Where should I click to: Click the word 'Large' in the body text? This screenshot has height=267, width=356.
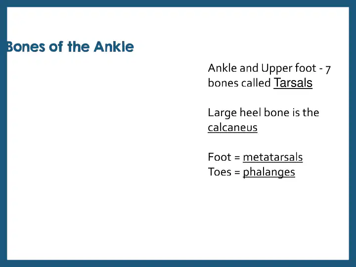[x=222, y=113]
